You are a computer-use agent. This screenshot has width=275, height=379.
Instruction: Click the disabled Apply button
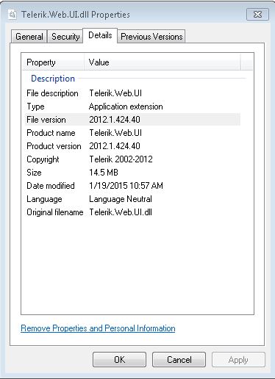[x=238, y=360]
